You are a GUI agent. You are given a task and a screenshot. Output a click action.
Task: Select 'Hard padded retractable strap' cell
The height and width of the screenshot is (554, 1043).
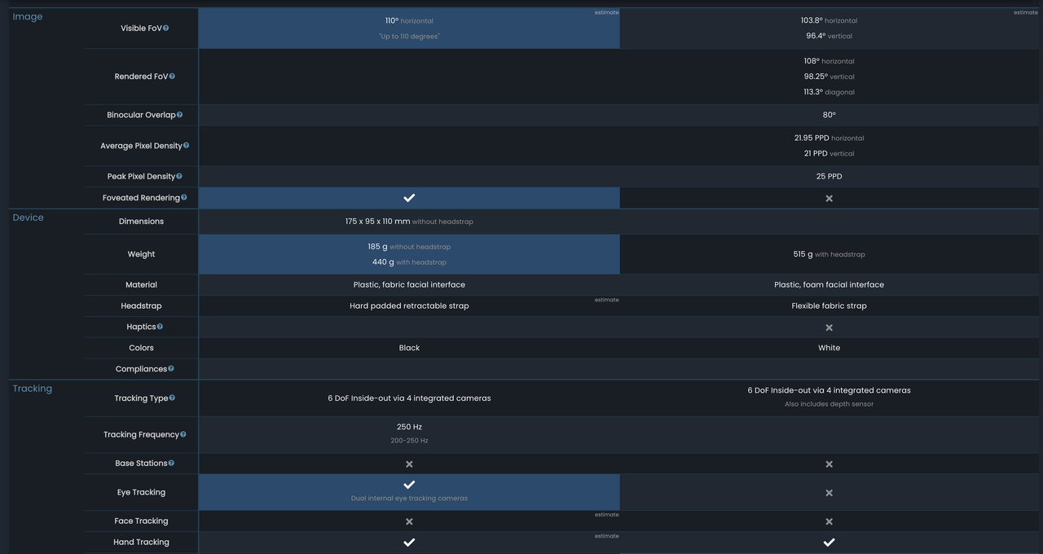click(409, 306)
